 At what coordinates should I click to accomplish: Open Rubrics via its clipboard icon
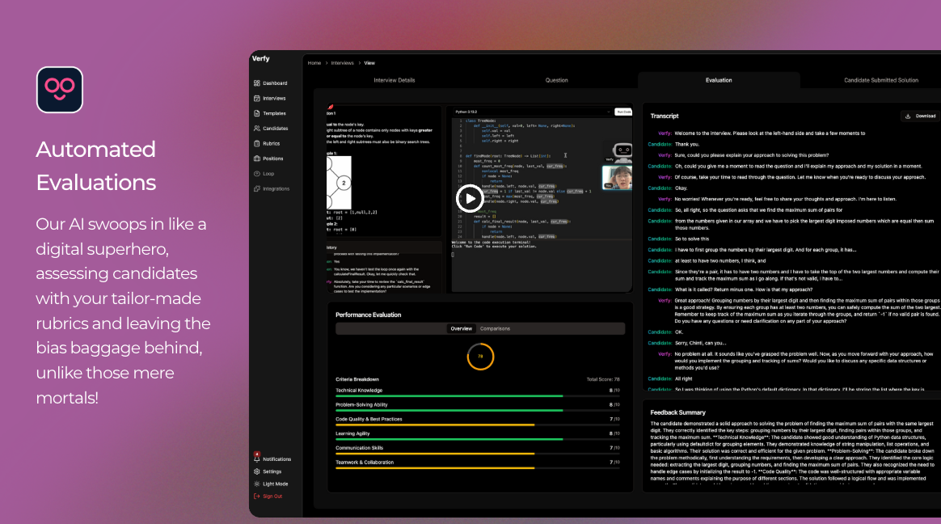[x=257, y=143]
